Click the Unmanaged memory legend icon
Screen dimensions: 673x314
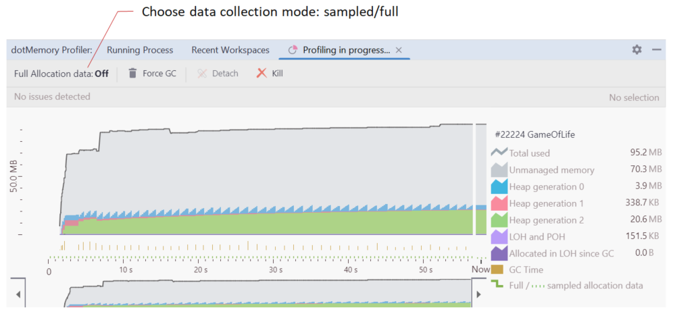coord(499,169)
